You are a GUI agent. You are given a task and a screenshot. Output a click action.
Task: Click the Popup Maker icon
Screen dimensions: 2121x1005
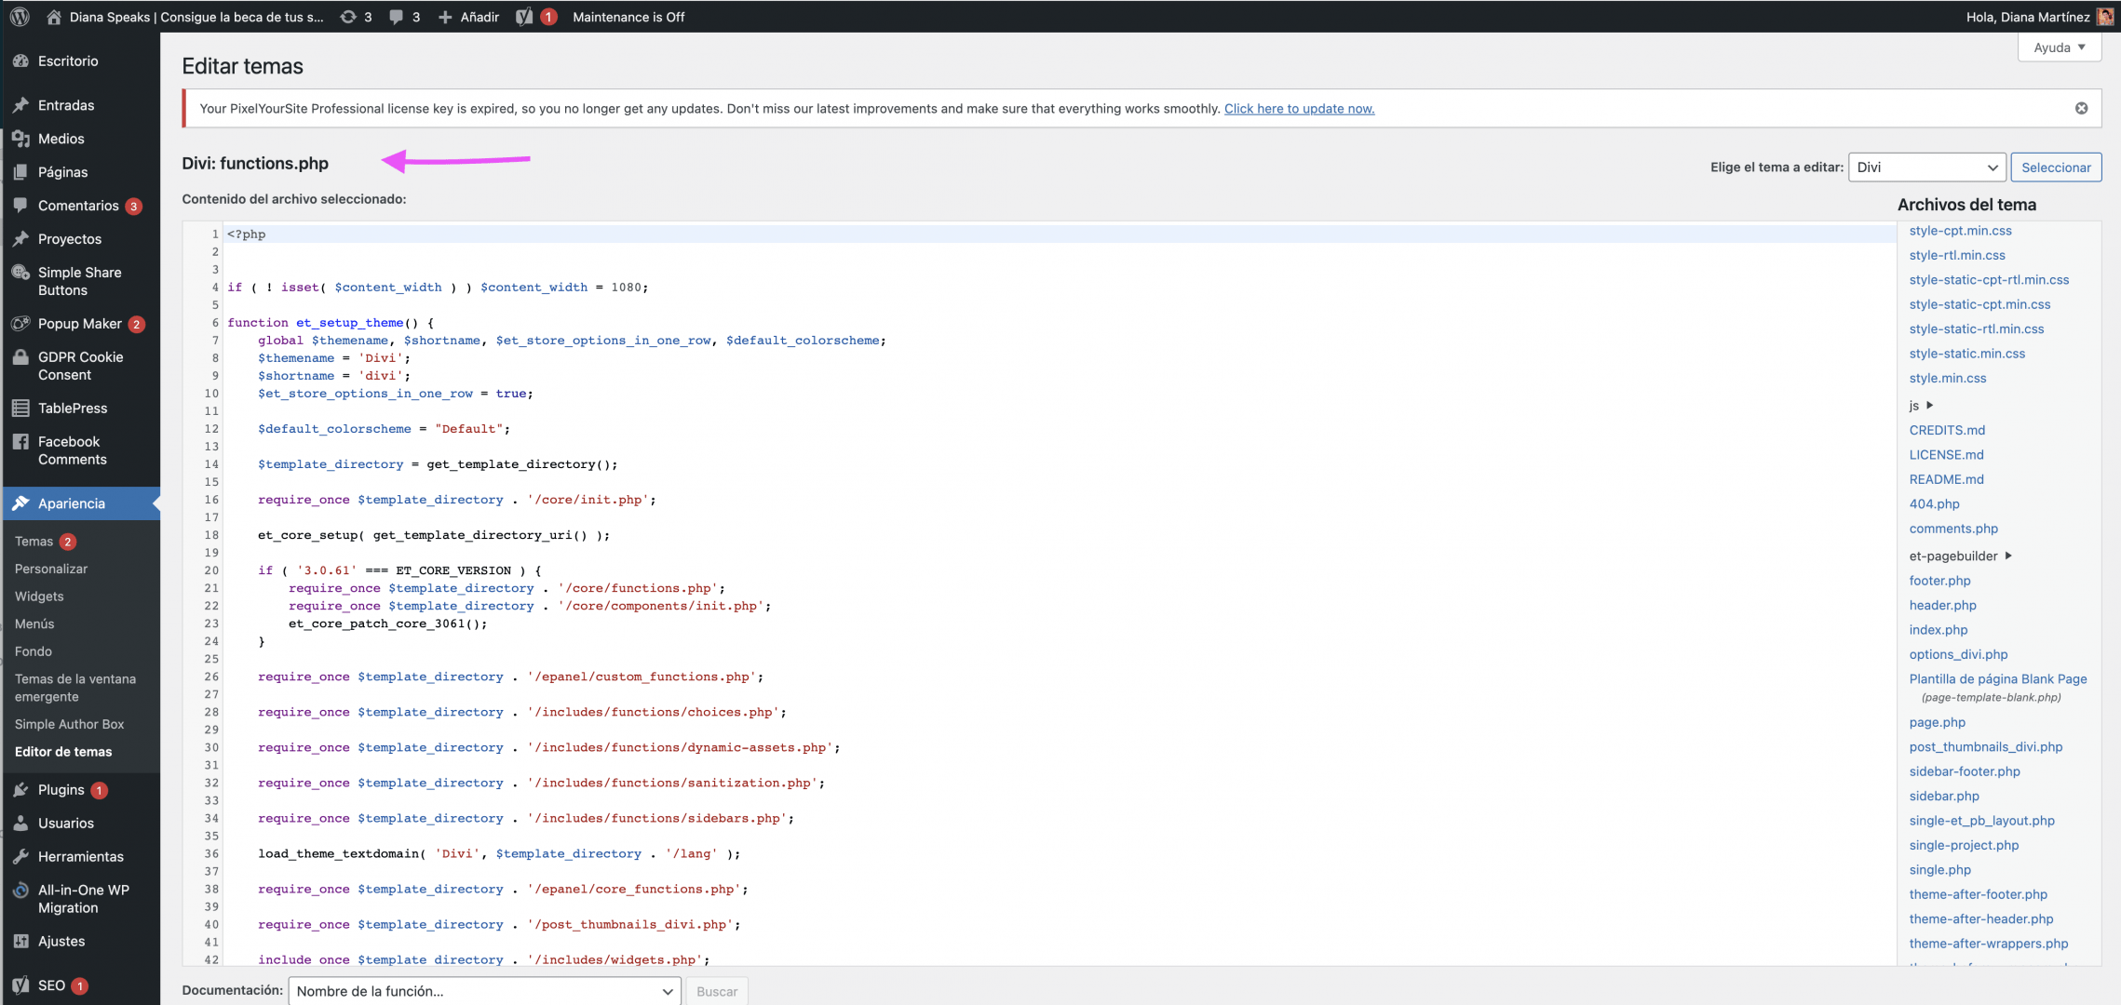[x=20, y=324]
